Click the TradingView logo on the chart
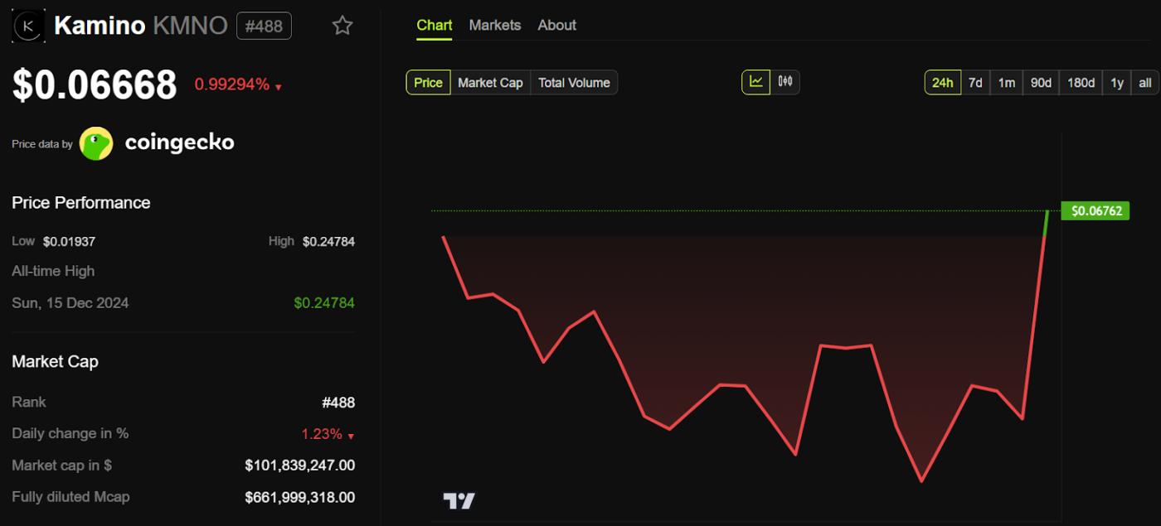Screen dimensions: 1161x526 [x=459, y=500]
